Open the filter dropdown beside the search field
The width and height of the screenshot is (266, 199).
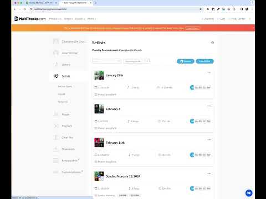[136, 61]
